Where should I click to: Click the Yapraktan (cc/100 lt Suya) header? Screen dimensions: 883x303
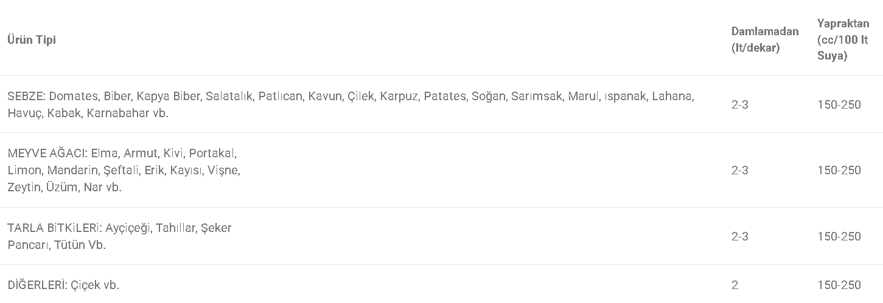click(x=843, y=39)
